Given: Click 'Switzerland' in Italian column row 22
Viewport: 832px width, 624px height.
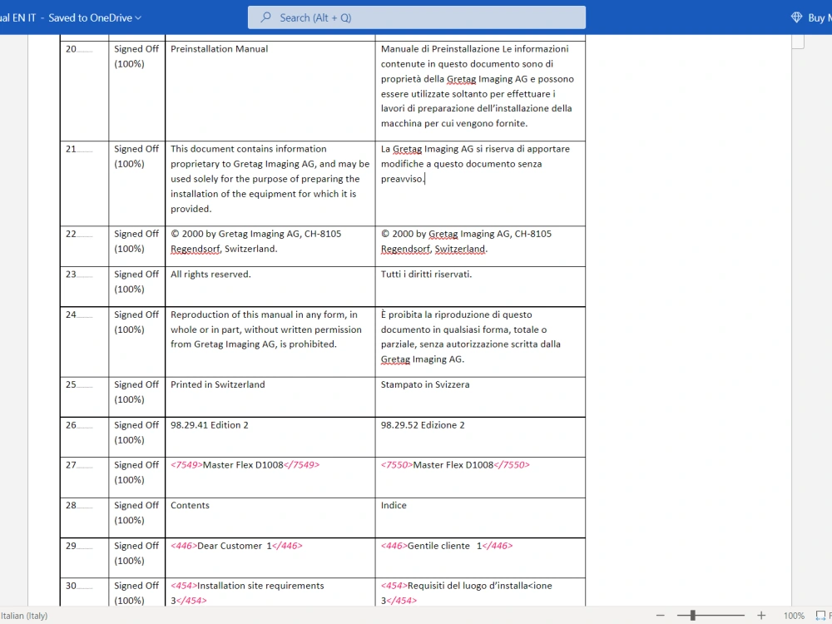Looking at the screenshot, I should click(459, 249).
